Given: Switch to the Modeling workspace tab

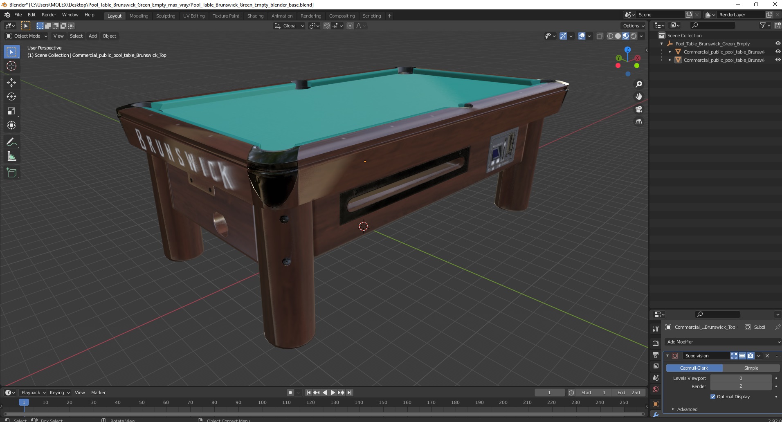Looking at the screenshot, I should [139, 16].
